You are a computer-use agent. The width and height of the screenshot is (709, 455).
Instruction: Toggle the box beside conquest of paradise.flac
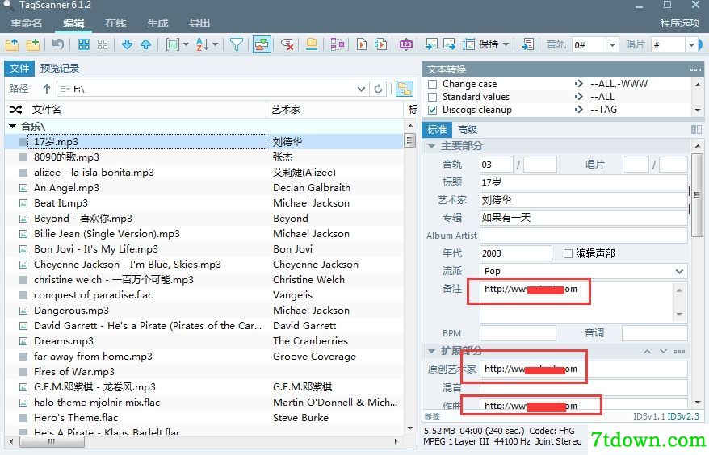pos(23,295)
